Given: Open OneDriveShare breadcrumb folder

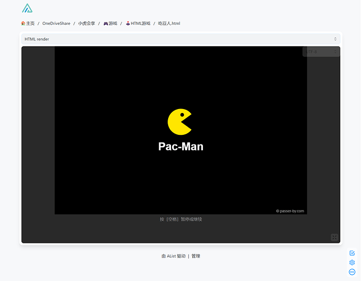Looking at the screenshot, I should click(x=56, y=23).
